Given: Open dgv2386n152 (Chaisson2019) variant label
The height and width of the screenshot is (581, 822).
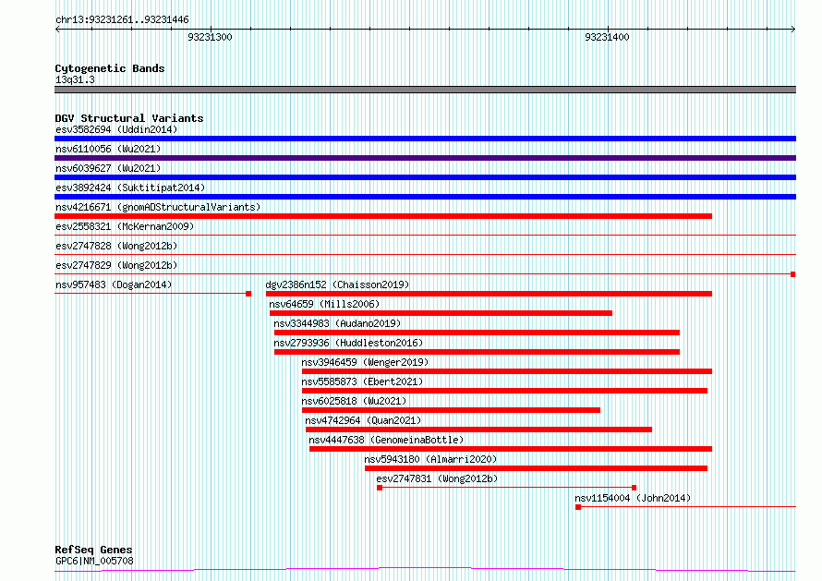Looking at the screenshot, I should 337,284.
